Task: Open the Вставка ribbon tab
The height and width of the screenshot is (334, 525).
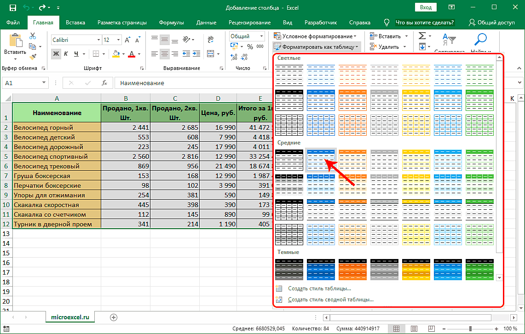Action: [75, 23]
